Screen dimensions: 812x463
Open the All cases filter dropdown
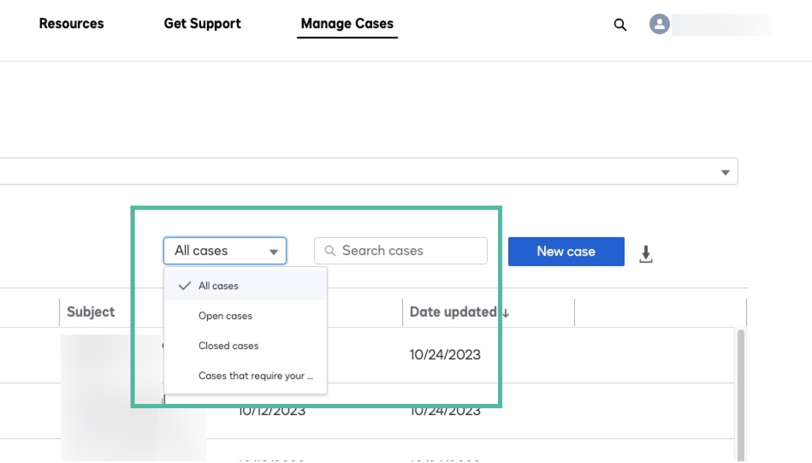[225, 251]
